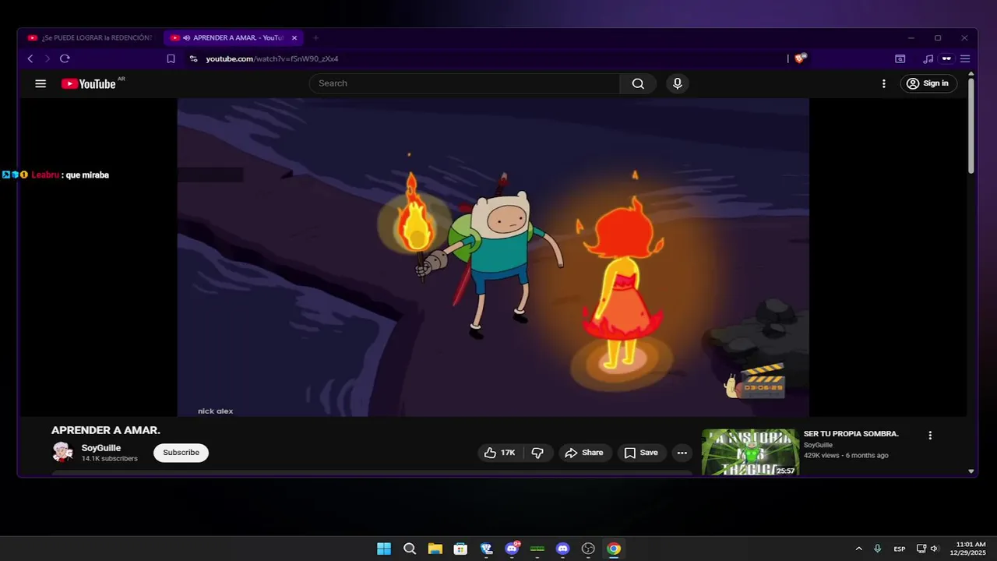Open the browser profile glasses icon
Screen dimensions: 997x561
pyautogui.click(x=946, y=58)
